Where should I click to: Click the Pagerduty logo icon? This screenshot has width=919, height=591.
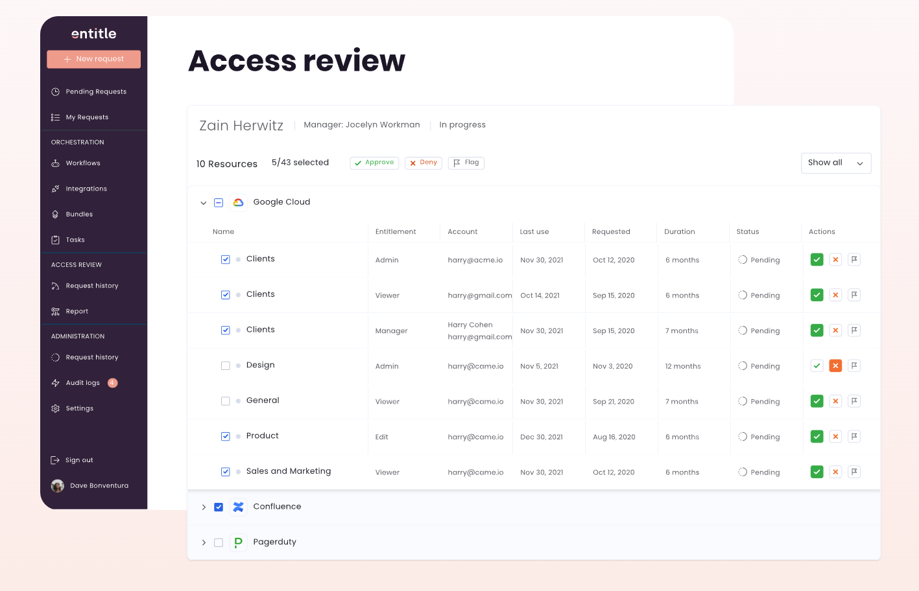click(x=239, y=542)
